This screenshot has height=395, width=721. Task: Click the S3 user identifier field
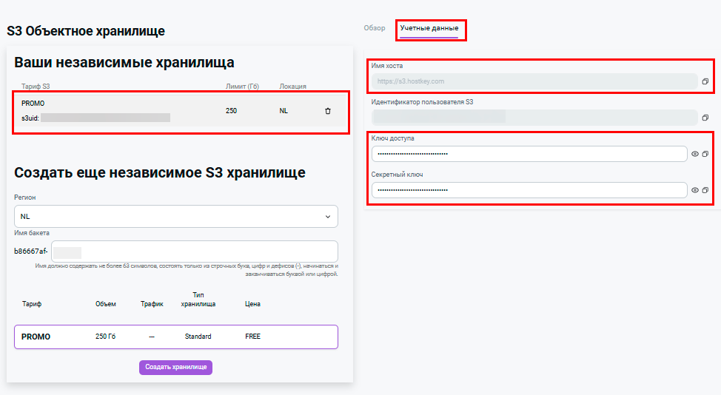coord(533,117)
